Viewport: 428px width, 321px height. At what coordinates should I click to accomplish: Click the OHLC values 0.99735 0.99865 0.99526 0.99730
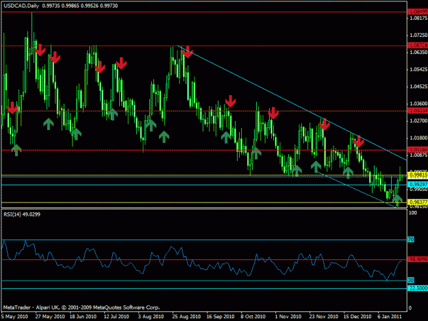click(x=80, y=5)
